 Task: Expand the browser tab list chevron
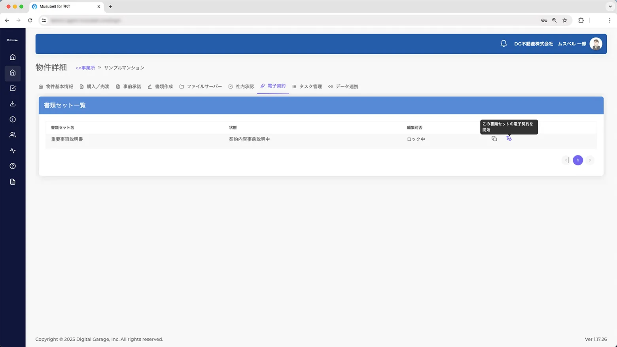(610, 6)
